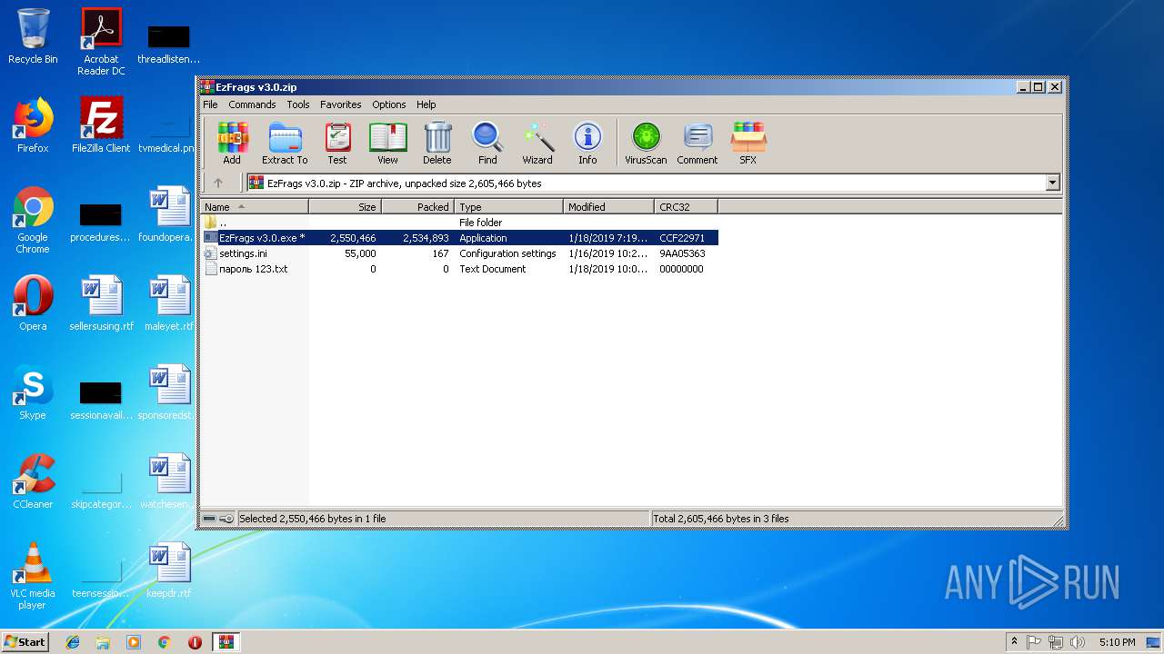Click the volume speaker tray icon
Screen dimensions: 1164x654
coord(1078,642)
